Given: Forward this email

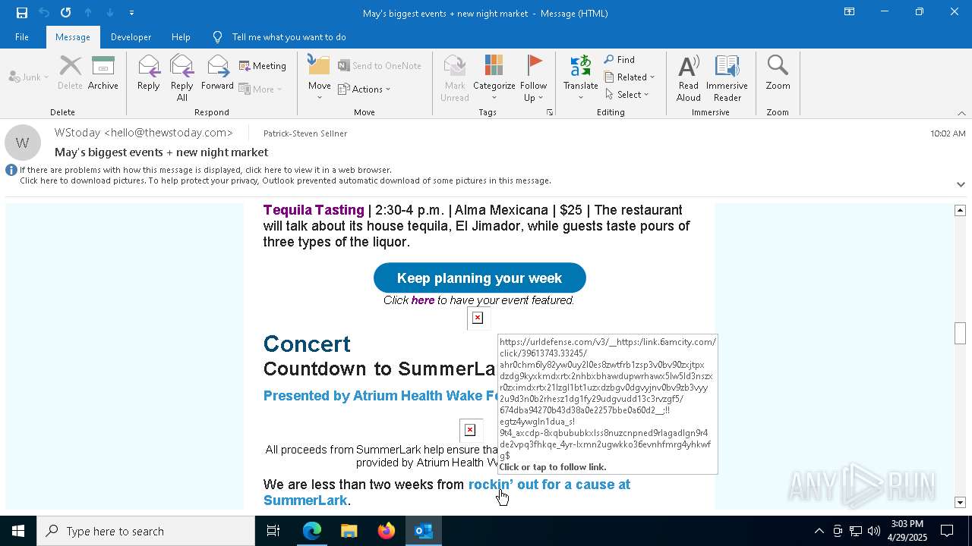Looking at the screenshot, I should tap(217, 74).
